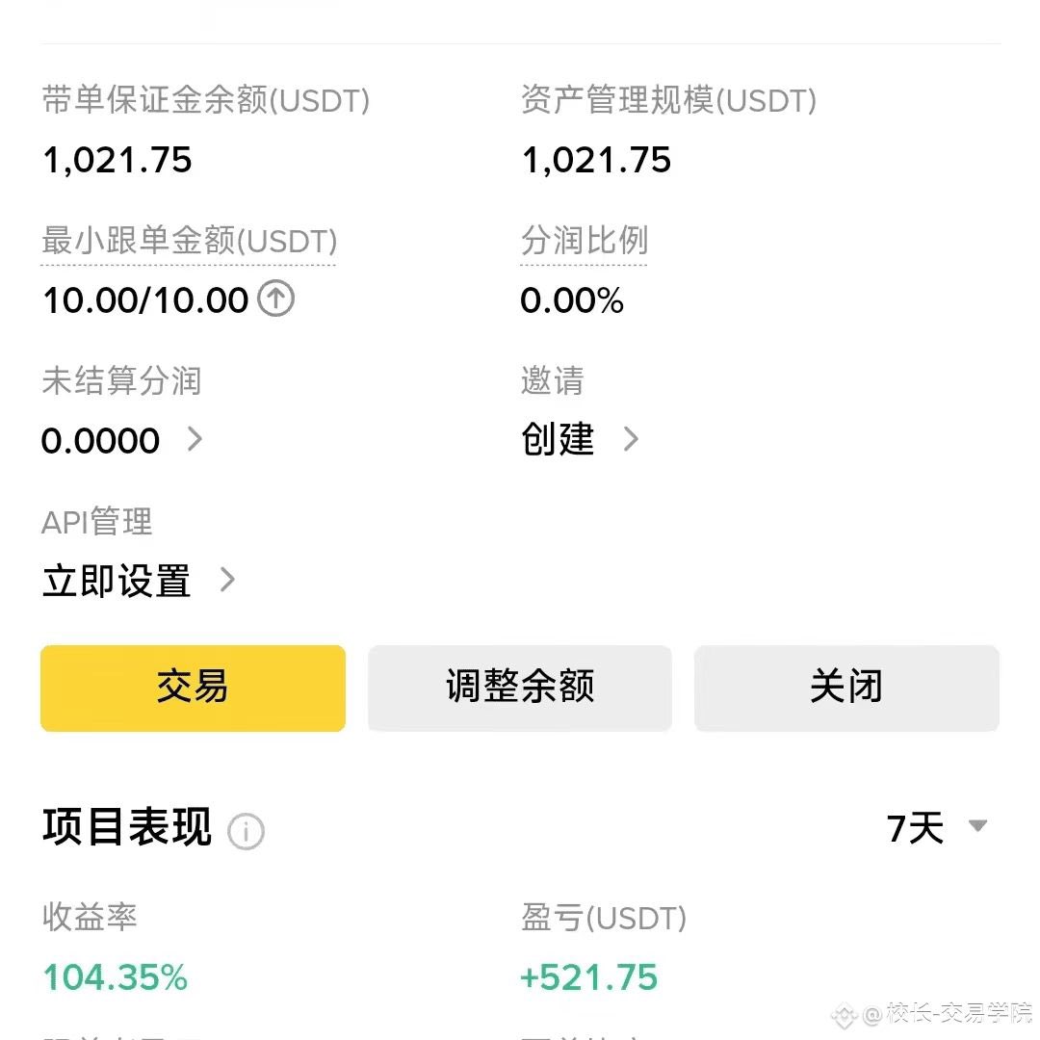Tap the underlined 最小跟单金额(USDT) label
The height and width of the screenshot is (1040, 1040).
[x=189, y=241]
